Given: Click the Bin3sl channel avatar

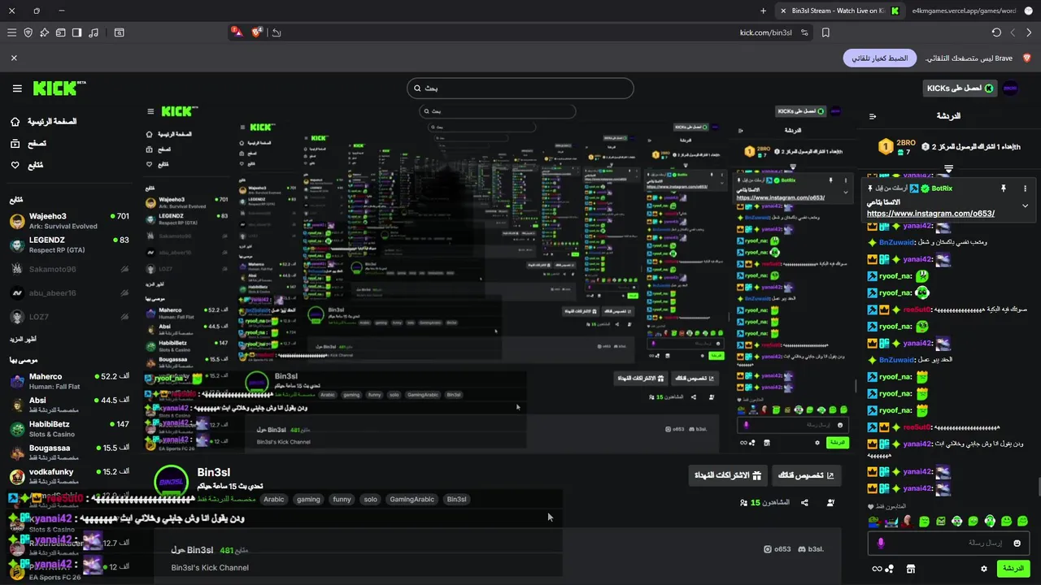Looking at the screenshot, I should click(x=172, y=482).
